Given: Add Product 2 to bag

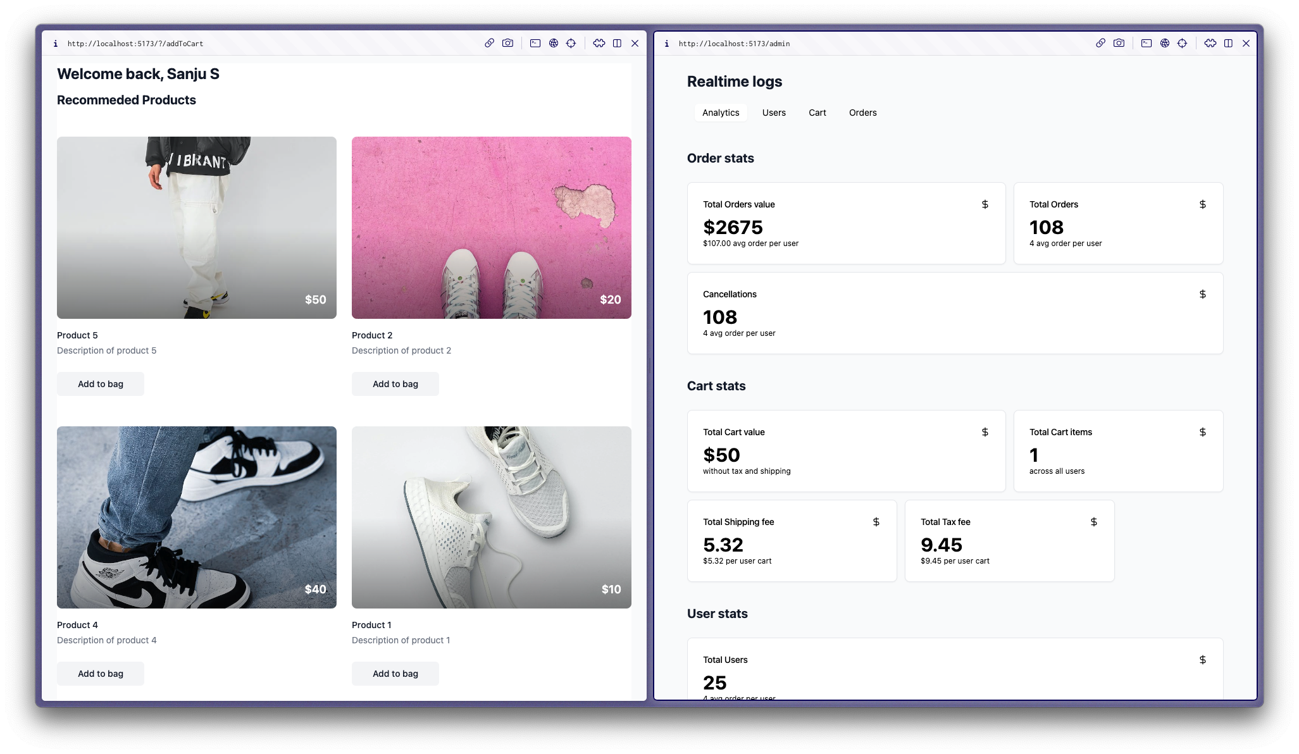Looking at the screenshot, I should (x=395, y=384).
